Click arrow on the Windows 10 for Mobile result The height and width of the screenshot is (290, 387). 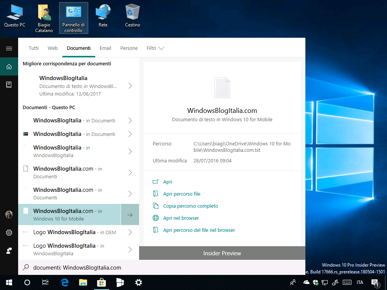click(x=130, y=215)
